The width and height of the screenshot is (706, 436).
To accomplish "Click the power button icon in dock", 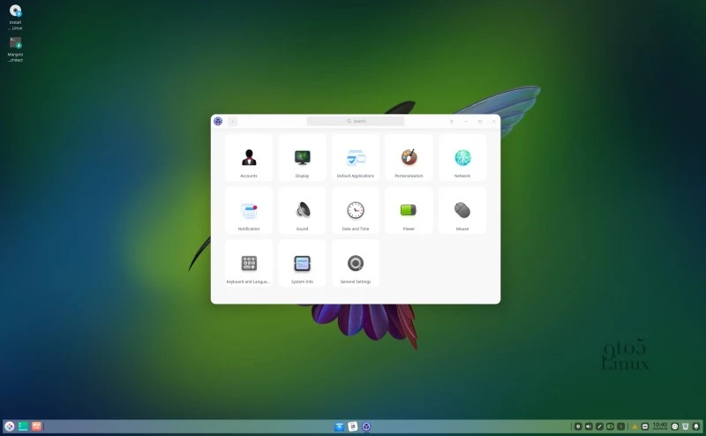I will [675, 426].
